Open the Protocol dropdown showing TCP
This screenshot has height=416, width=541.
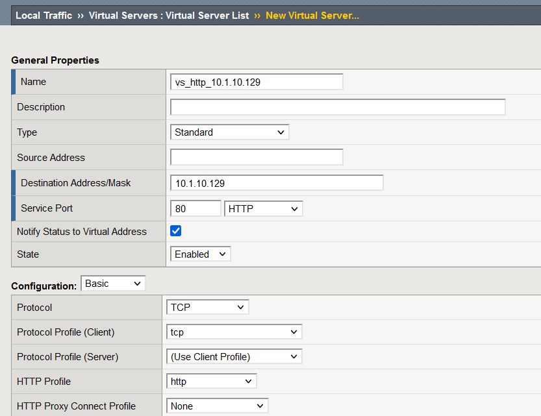[x=207, y=307]
